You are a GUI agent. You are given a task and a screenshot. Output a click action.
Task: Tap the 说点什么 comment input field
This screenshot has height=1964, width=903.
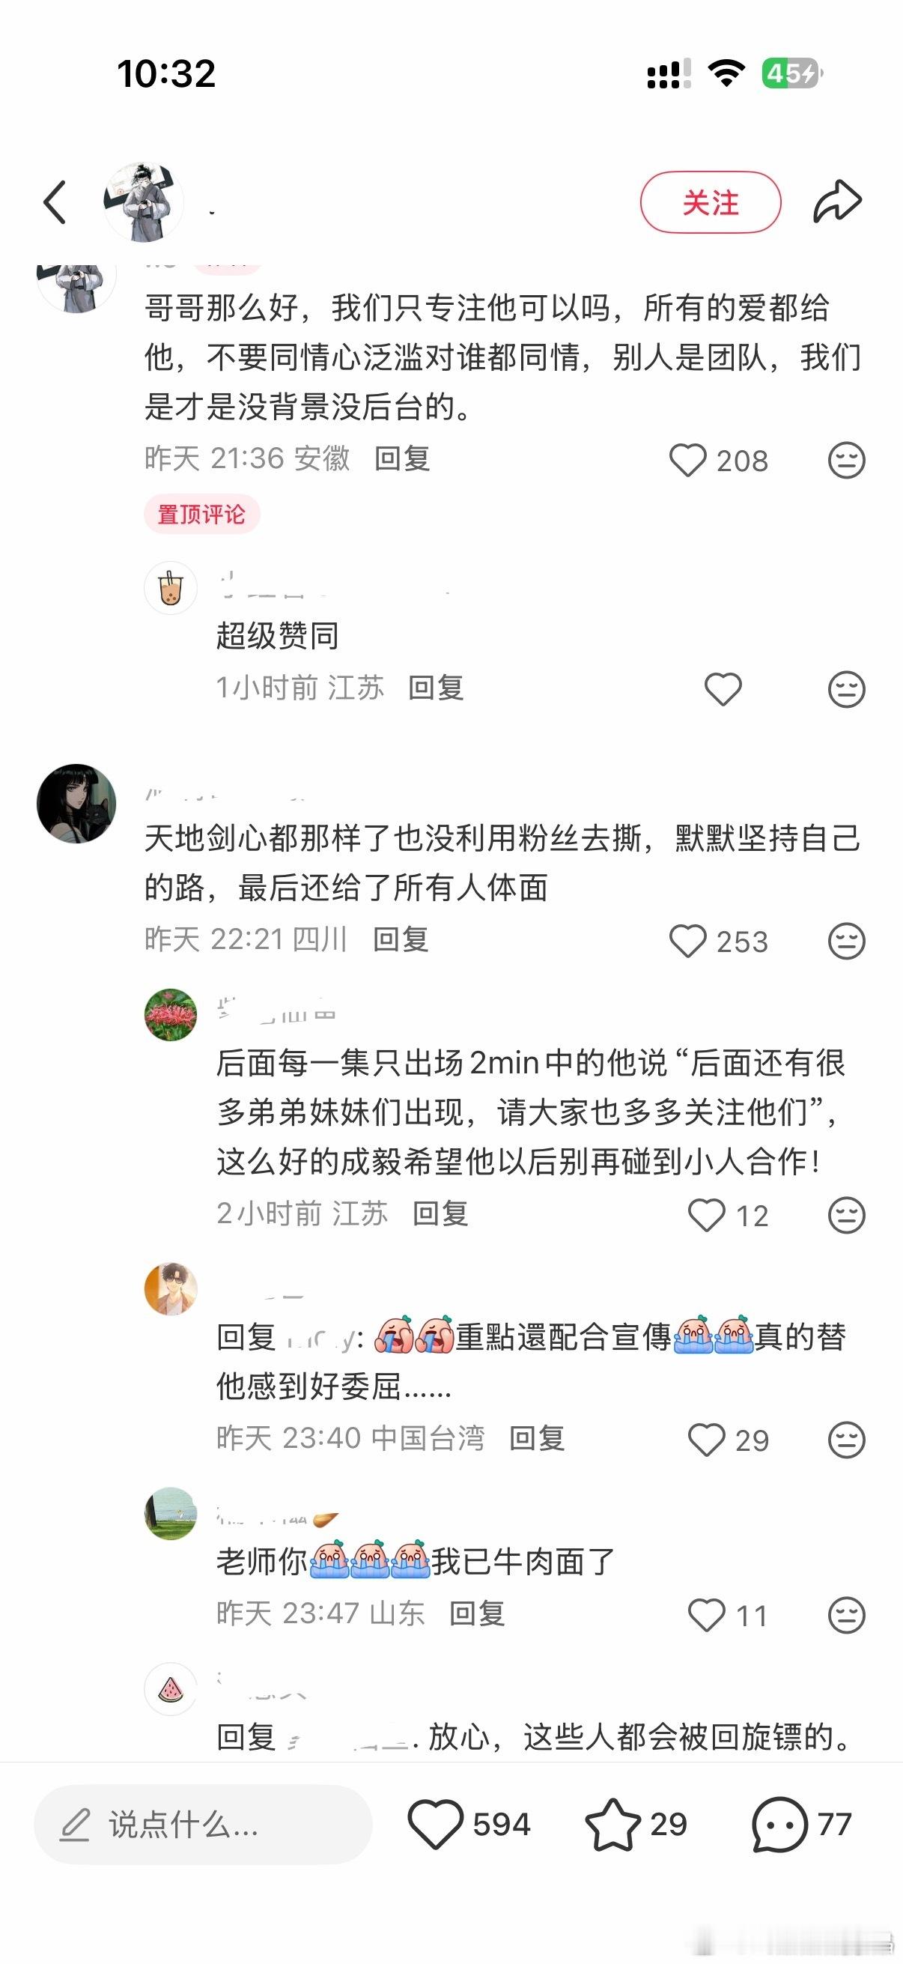[x=203, y=1825]
